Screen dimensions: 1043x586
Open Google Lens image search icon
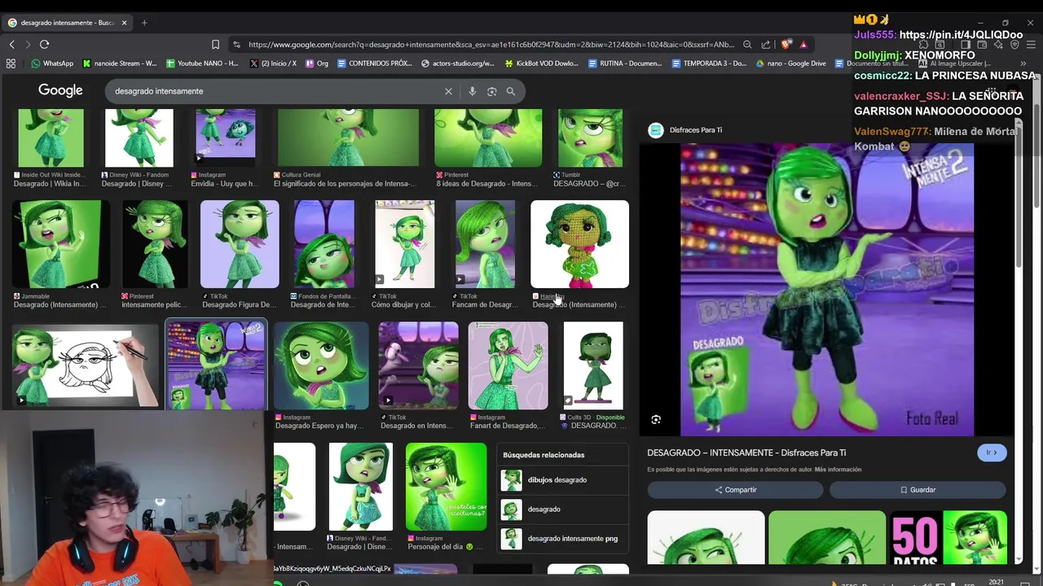(491, 91)
